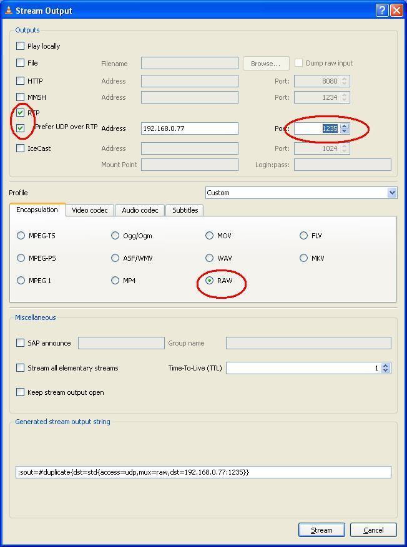The height and width of the screenshot is (547, 407).
Task: Switch to the Video codec tab
Action: click(90, 210)
